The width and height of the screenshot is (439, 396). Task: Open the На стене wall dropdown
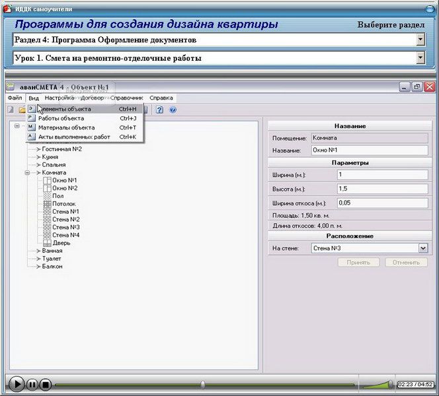pyautogui.click(x=422, y=248)
